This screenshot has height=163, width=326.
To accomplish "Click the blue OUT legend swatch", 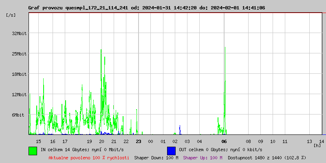I will pos(171,150).
